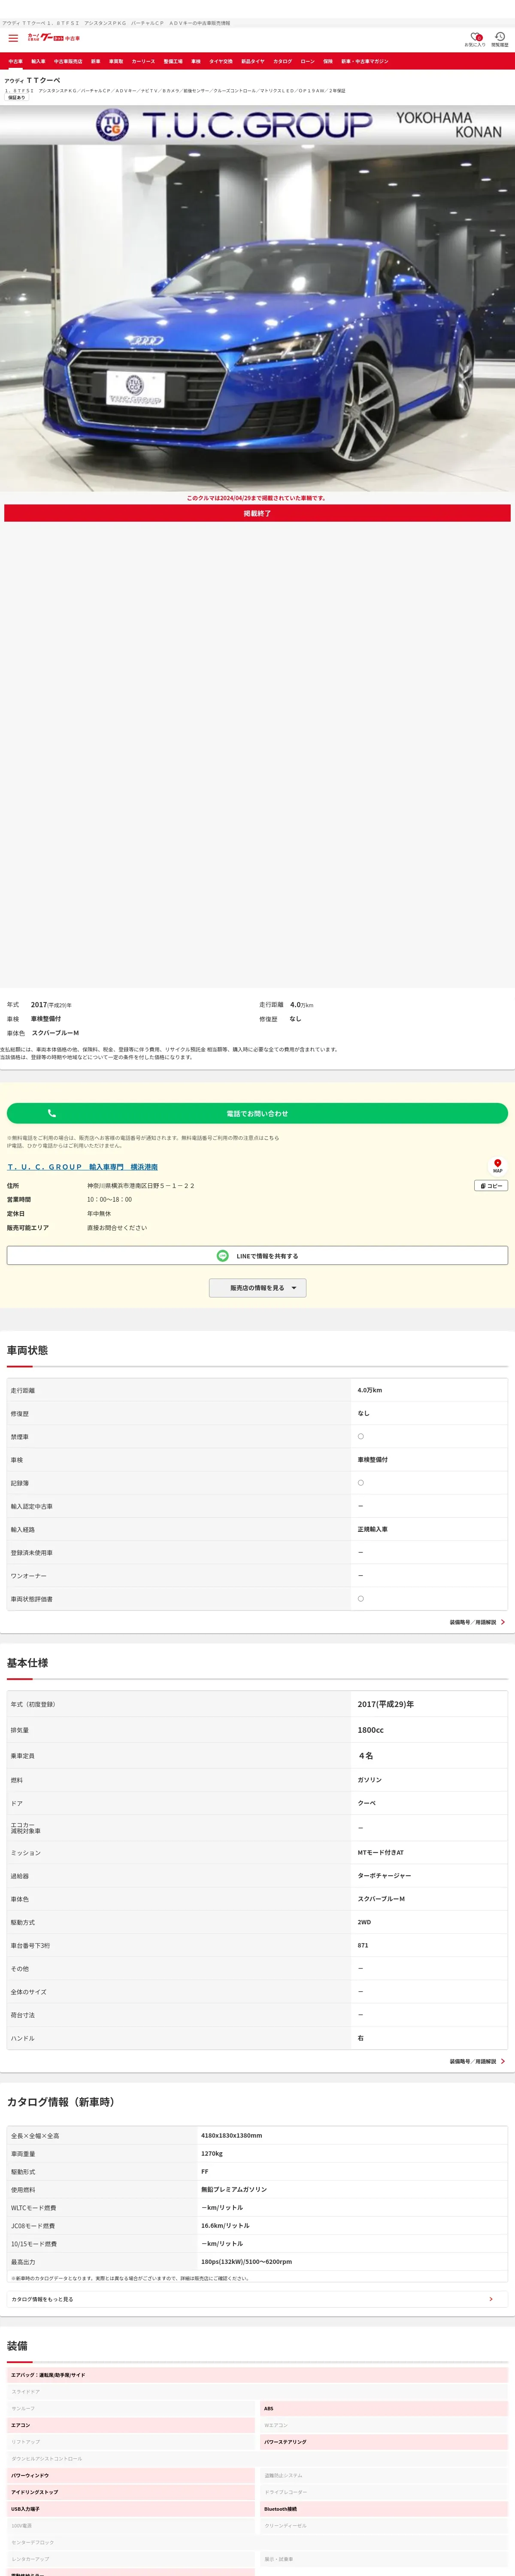The width and height of the screenshot is (515, 2576).
Task: Open the カーリース nav item
Action: pos(143,61)
